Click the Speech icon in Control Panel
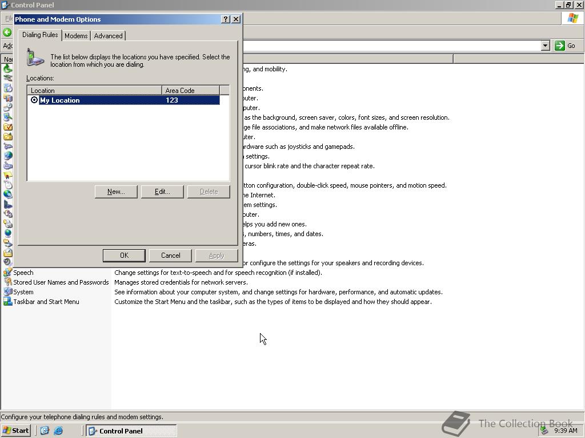Viewport: 585px width, 438px height. (8, 272)
